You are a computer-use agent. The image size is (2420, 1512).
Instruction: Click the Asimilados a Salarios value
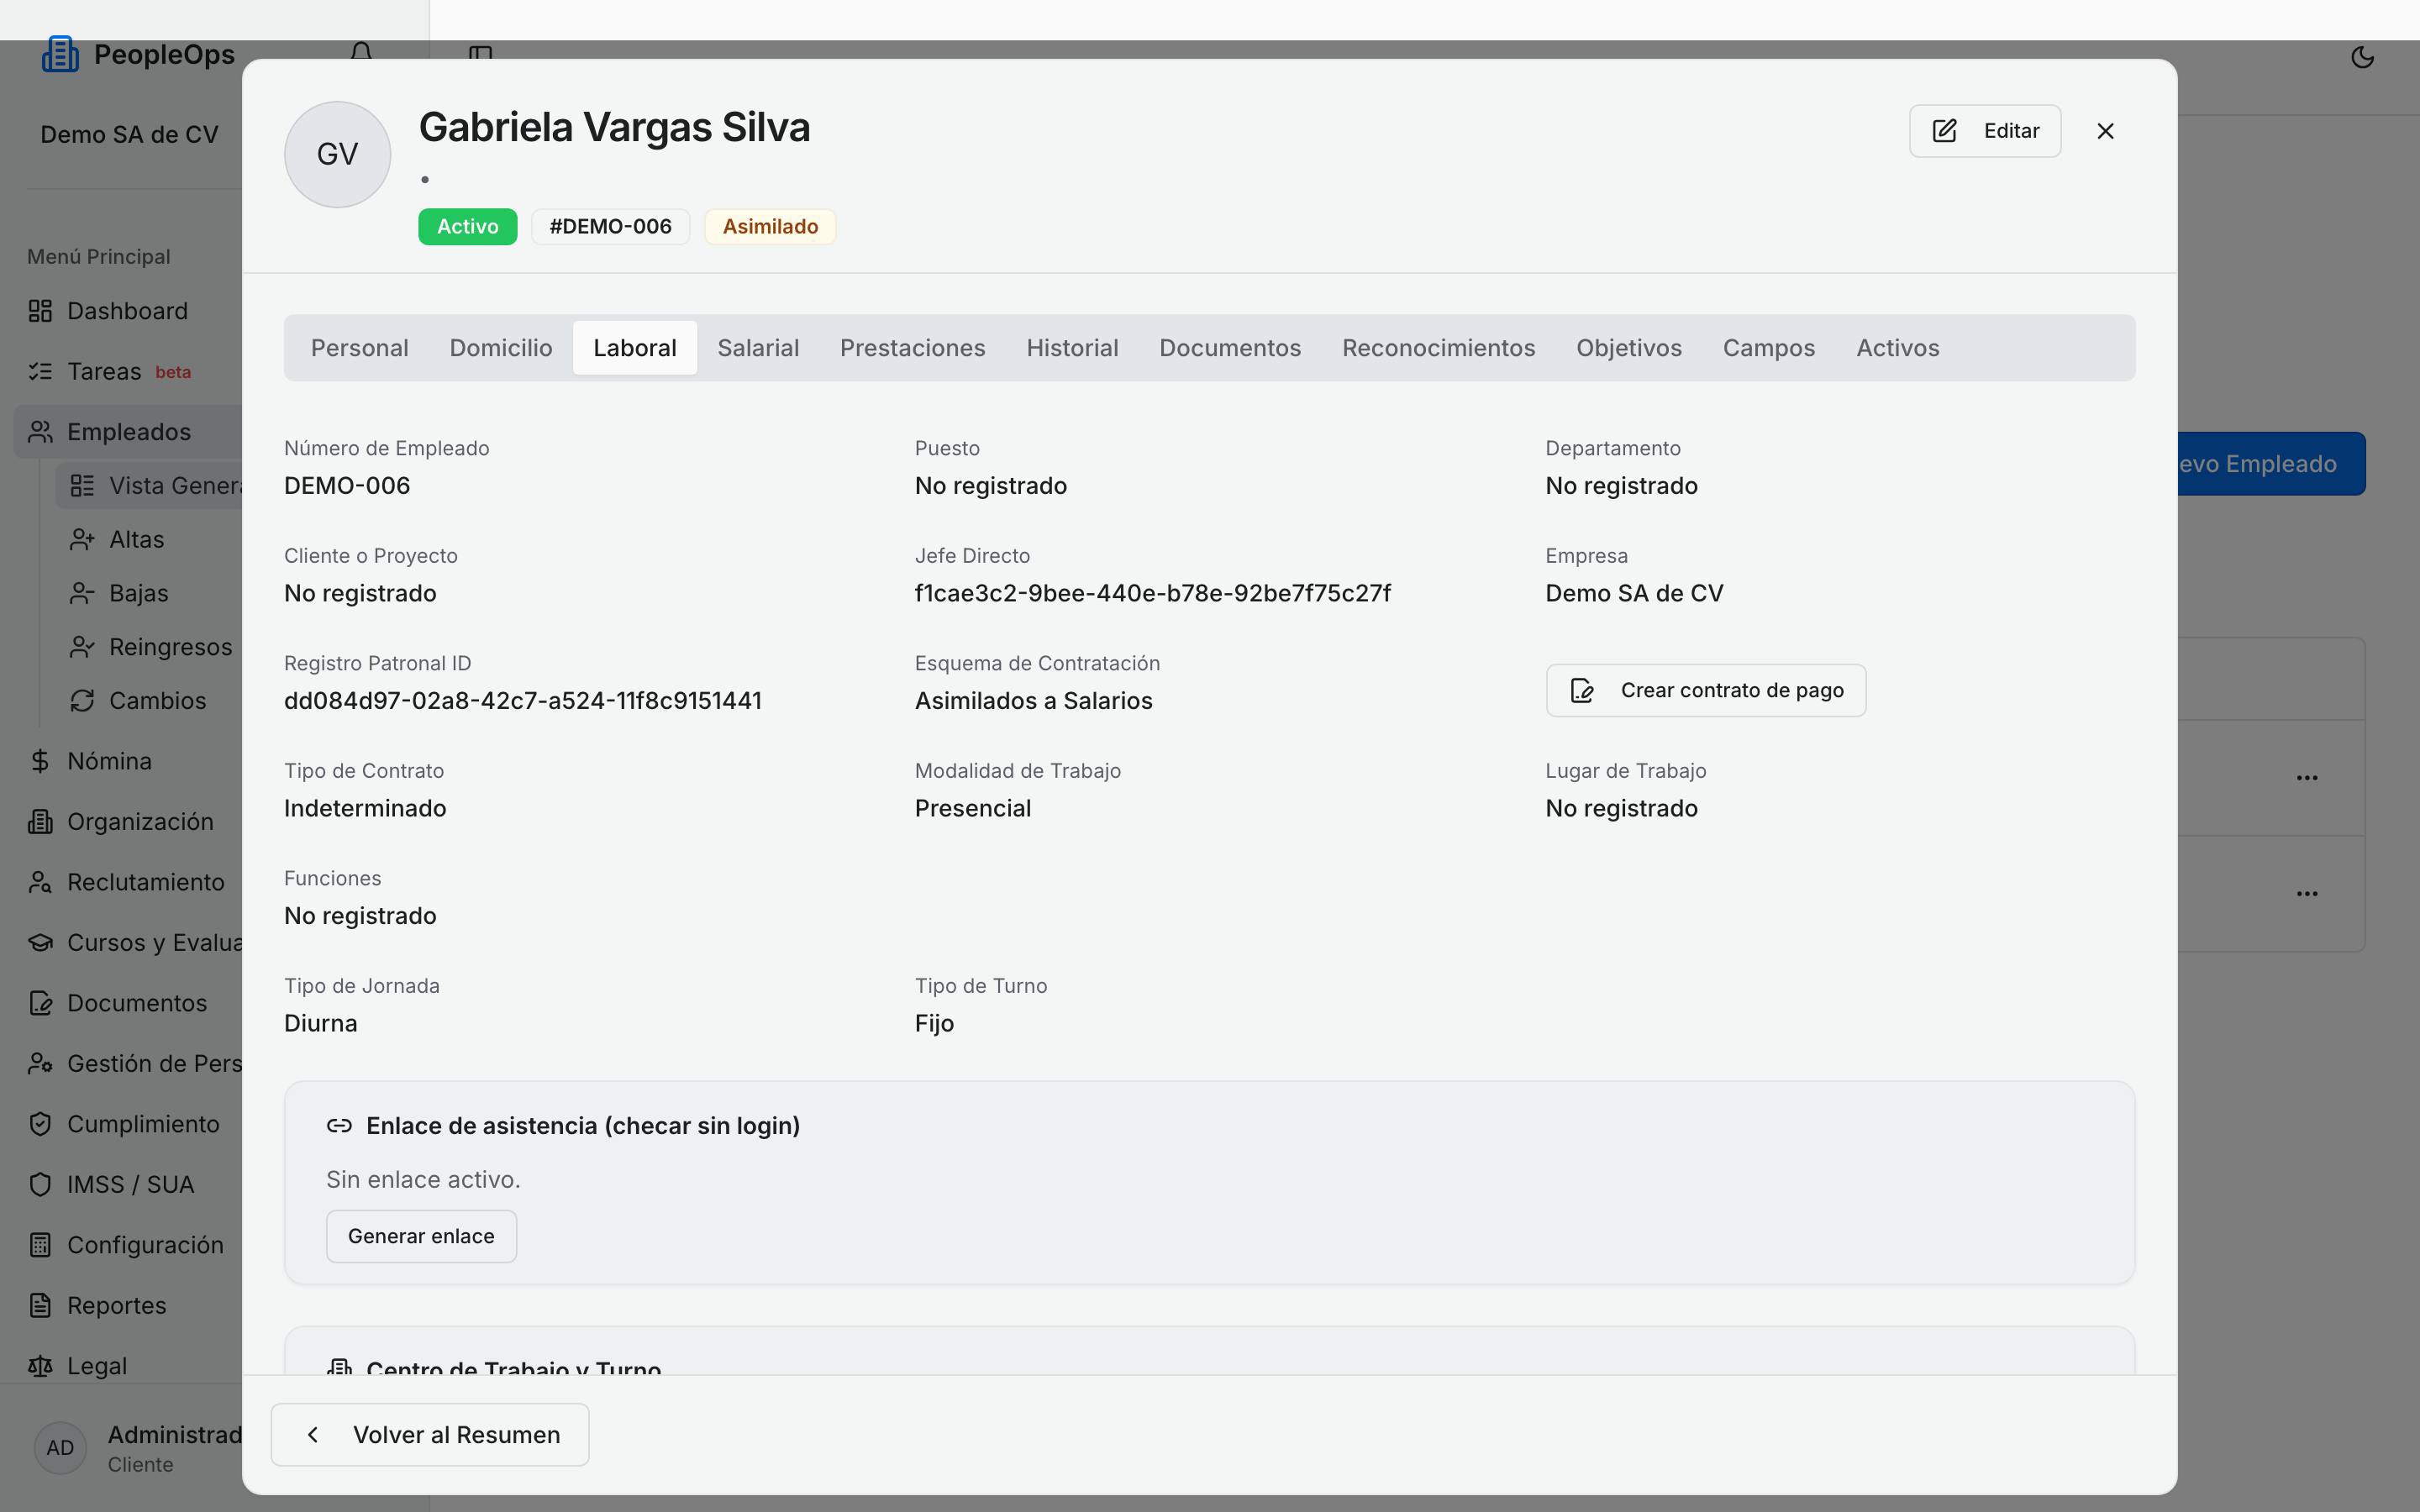click(x=1034, y=701)
